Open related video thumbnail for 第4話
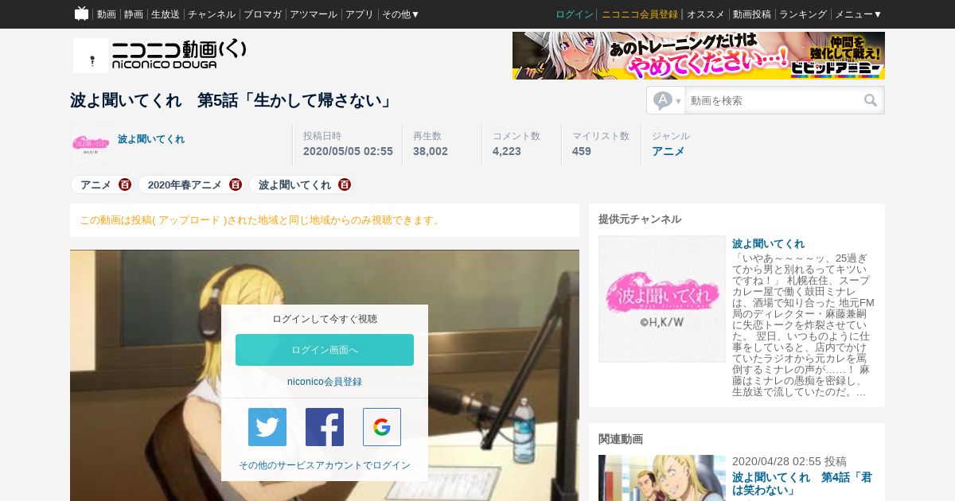955x501 pixels. [662, 478]
